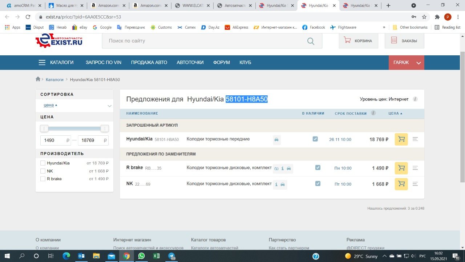Click the maximum price field 18769
This screenshot has height=262, width=465.
[x=93, y=140]
